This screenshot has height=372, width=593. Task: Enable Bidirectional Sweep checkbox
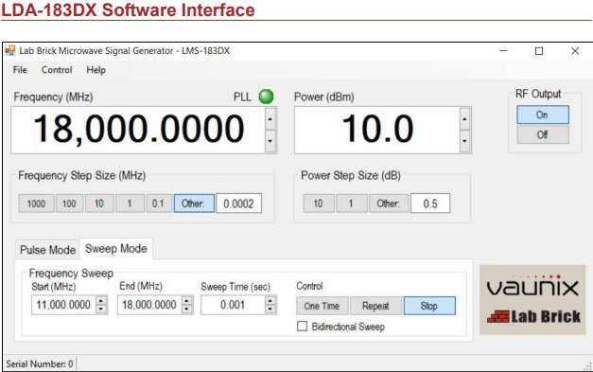[x=302, y=327]
